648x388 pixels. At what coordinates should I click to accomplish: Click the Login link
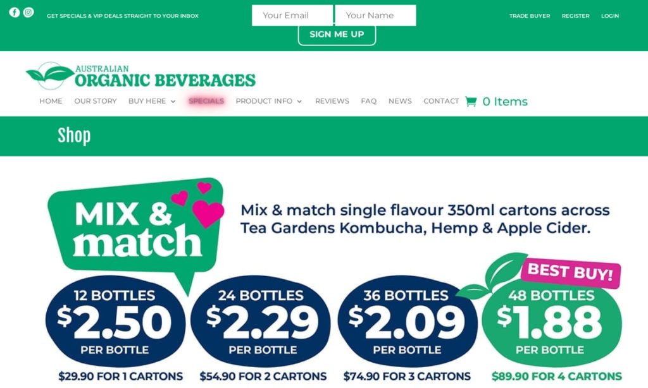pos(610,16)
